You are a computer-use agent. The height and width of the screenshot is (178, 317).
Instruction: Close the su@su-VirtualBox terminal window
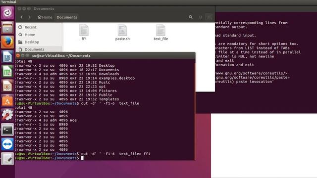[18, 55]
